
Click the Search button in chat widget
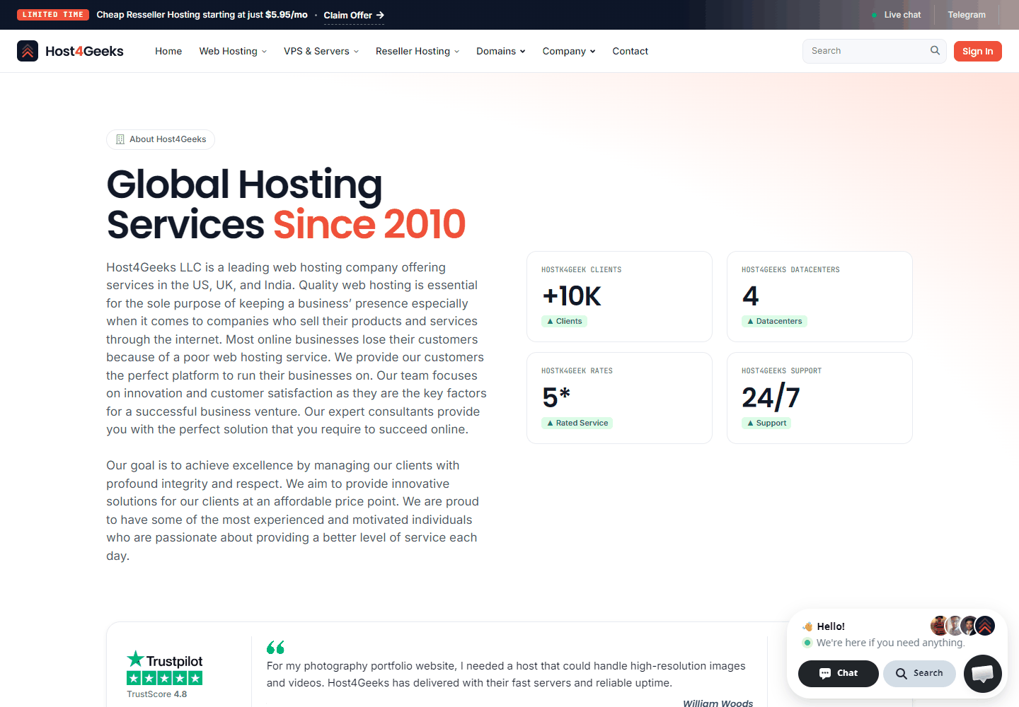click(919, 673)
